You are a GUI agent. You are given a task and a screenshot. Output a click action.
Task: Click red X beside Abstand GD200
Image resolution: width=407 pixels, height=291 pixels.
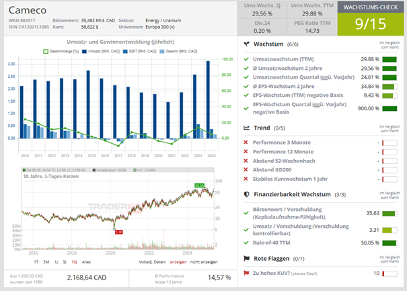point(246,169)
